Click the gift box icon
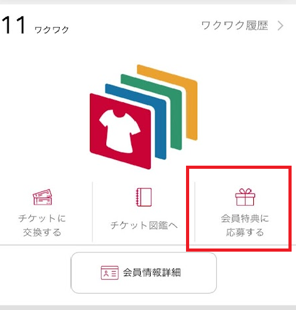Image resolution: width=296 pixels, height=310 pixels. click(245, 197)
